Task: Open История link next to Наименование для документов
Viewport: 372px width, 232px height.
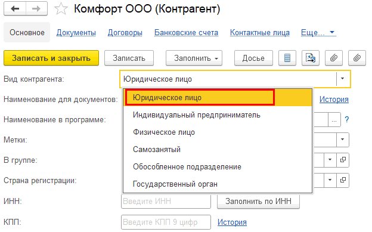Action: coord(334,99)
